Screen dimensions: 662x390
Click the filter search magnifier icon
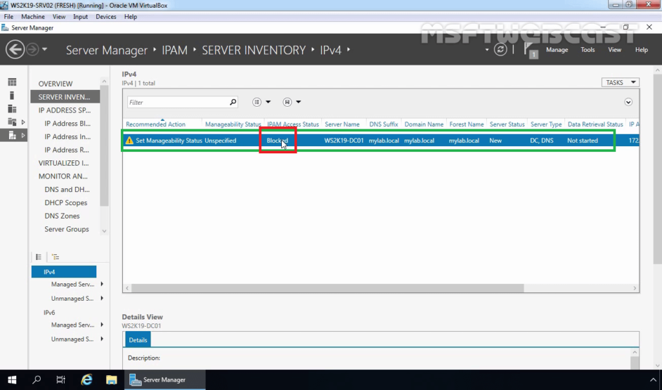click(x=233, y=102)
